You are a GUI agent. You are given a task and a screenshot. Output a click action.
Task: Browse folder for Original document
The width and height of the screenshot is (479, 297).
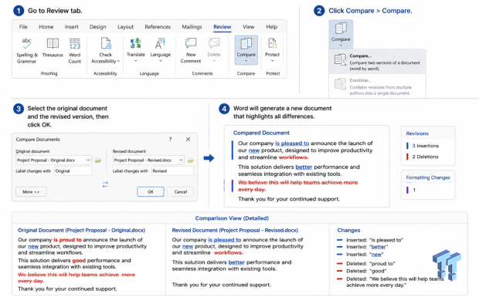click(x=98, y=160)
